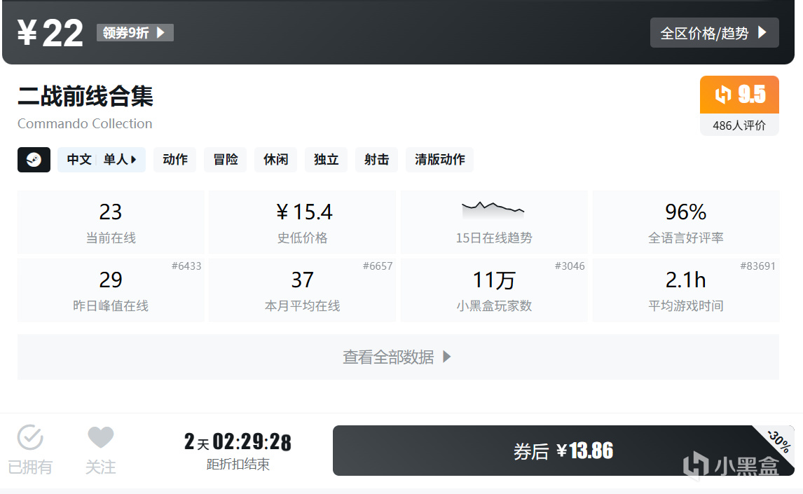The image size is (803, 494).
Task: Open 全区价格/趋势 price trend button
Action: tap(715, 33)
